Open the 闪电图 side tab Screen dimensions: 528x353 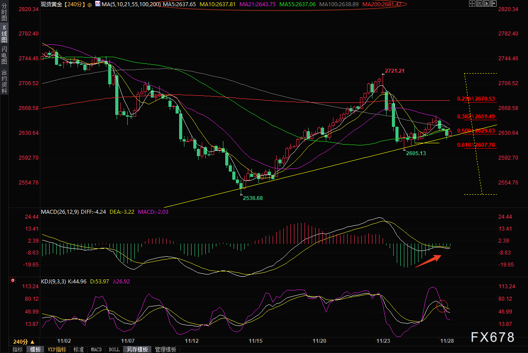tap(4, 55)
